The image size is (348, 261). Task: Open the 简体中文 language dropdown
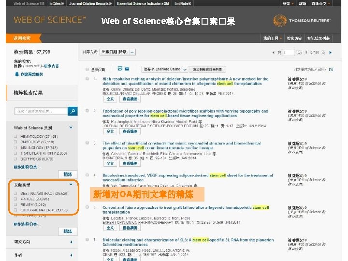(x=321, y=3)
